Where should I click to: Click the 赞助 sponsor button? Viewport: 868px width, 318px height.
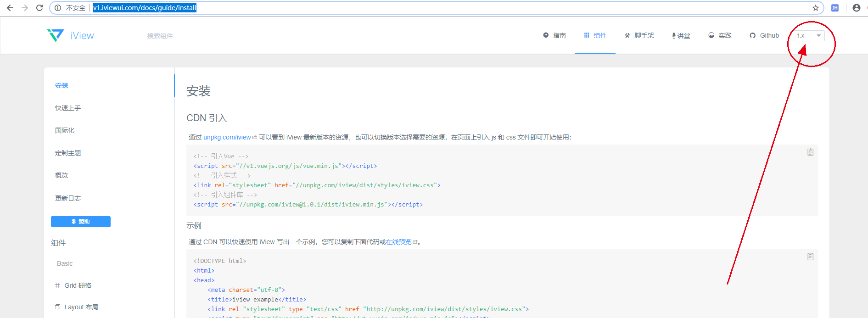click(81, 222)
